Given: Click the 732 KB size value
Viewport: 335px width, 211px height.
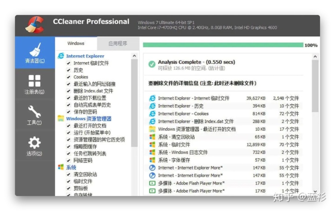Looking at the screenshot, I should tap(259, 152).
